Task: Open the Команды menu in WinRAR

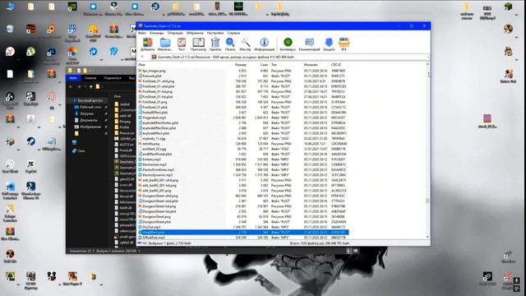Action: (157, 33)
